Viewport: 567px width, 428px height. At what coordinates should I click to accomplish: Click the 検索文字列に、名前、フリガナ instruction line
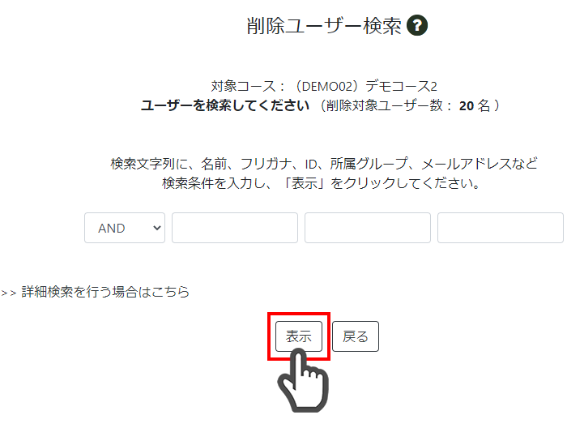324,164
